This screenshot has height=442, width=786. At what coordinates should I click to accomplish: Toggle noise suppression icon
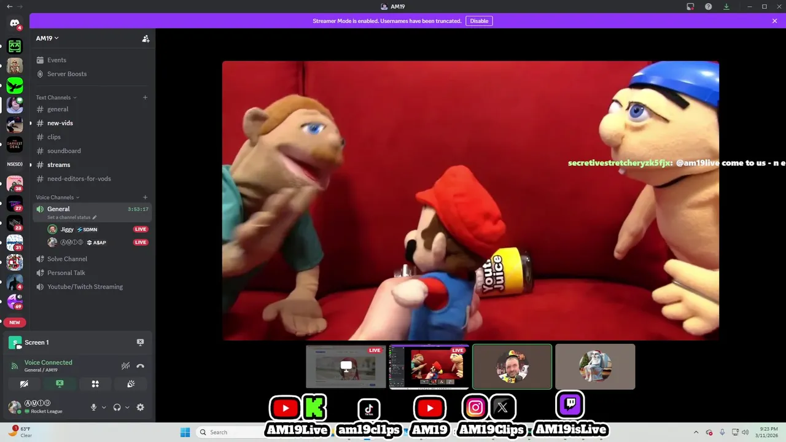coord(125,366)
